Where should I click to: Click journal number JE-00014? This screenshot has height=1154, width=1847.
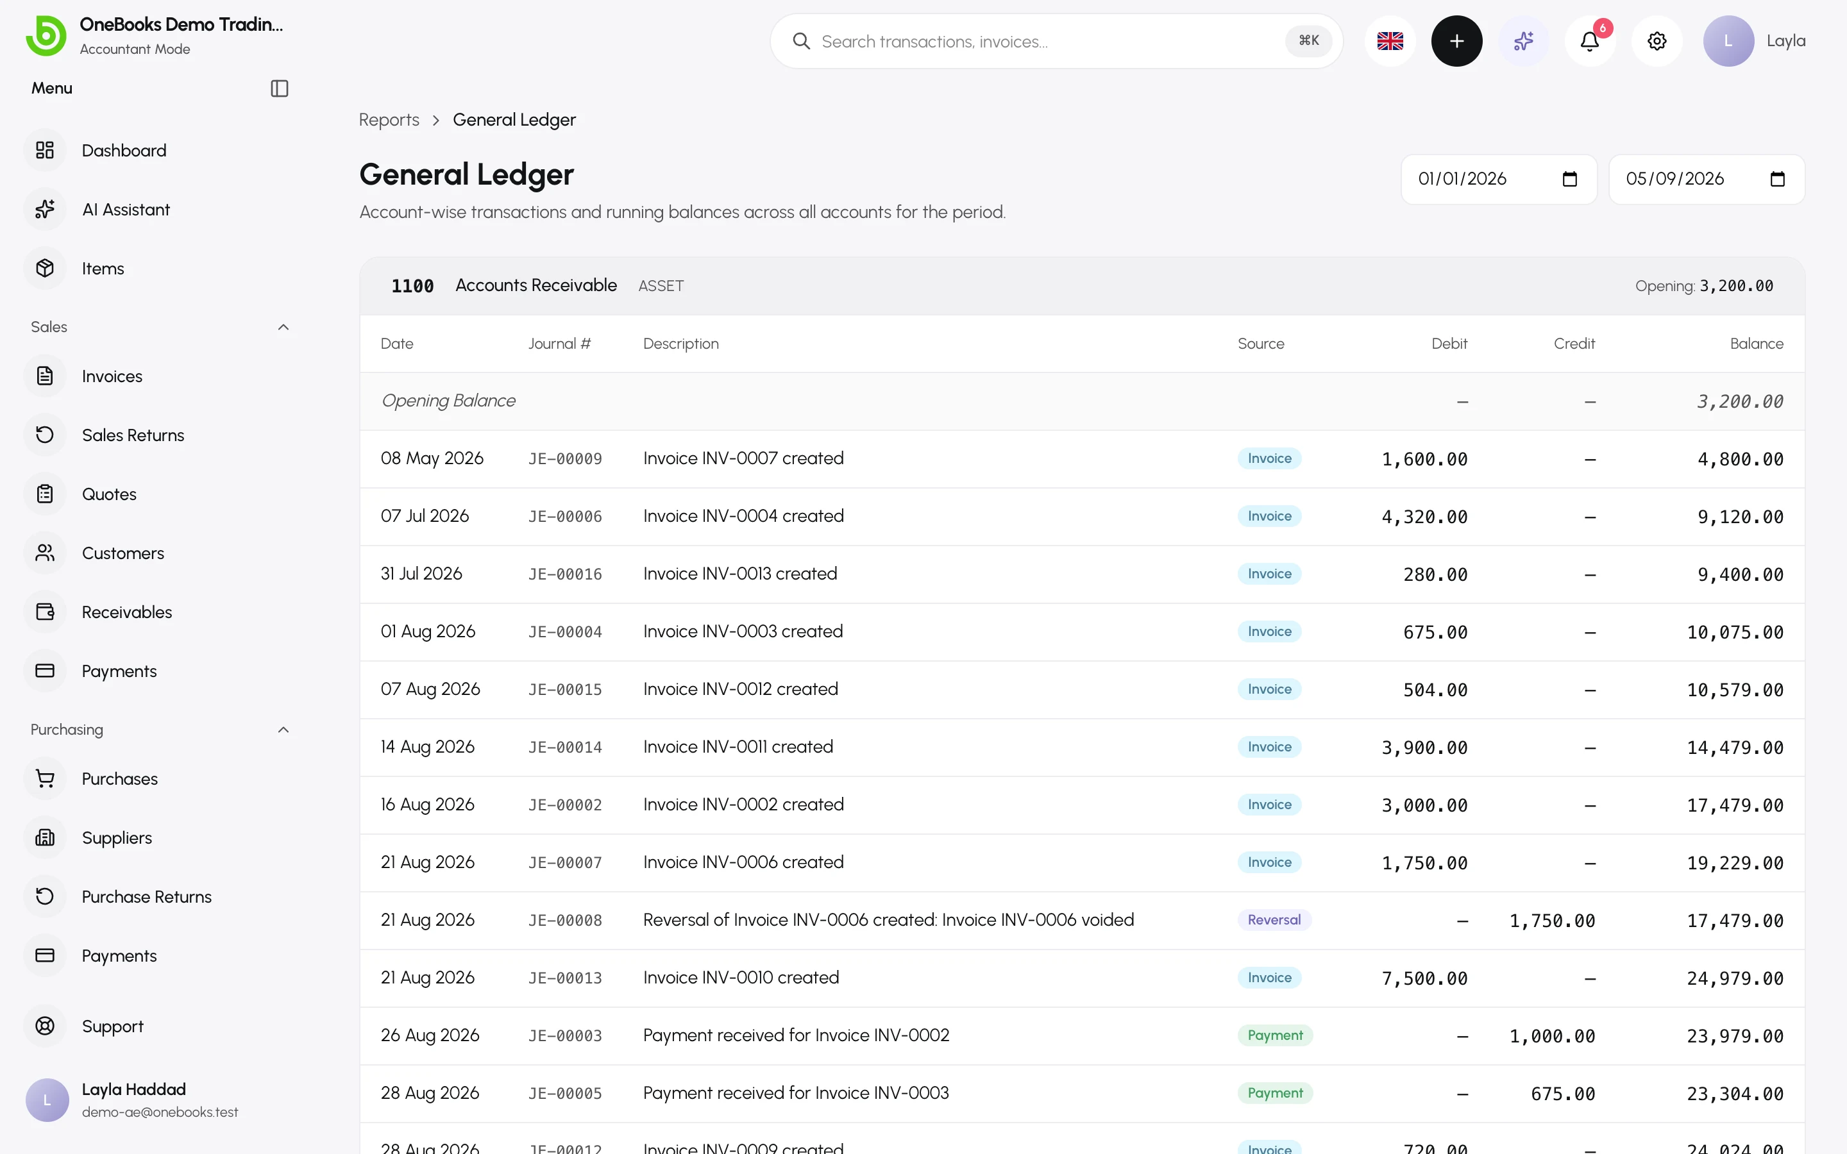[x=565, y=748]
